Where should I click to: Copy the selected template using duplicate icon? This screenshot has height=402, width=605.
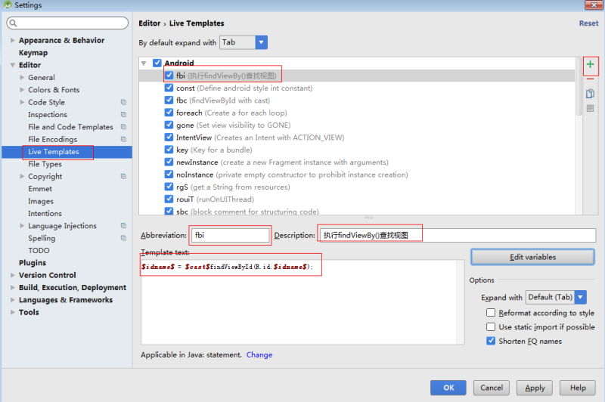[590, 94]
